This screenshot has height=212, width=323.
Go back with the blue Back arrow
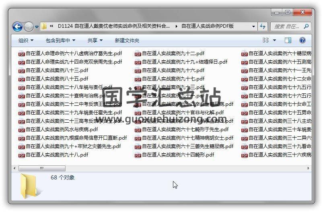17,27
